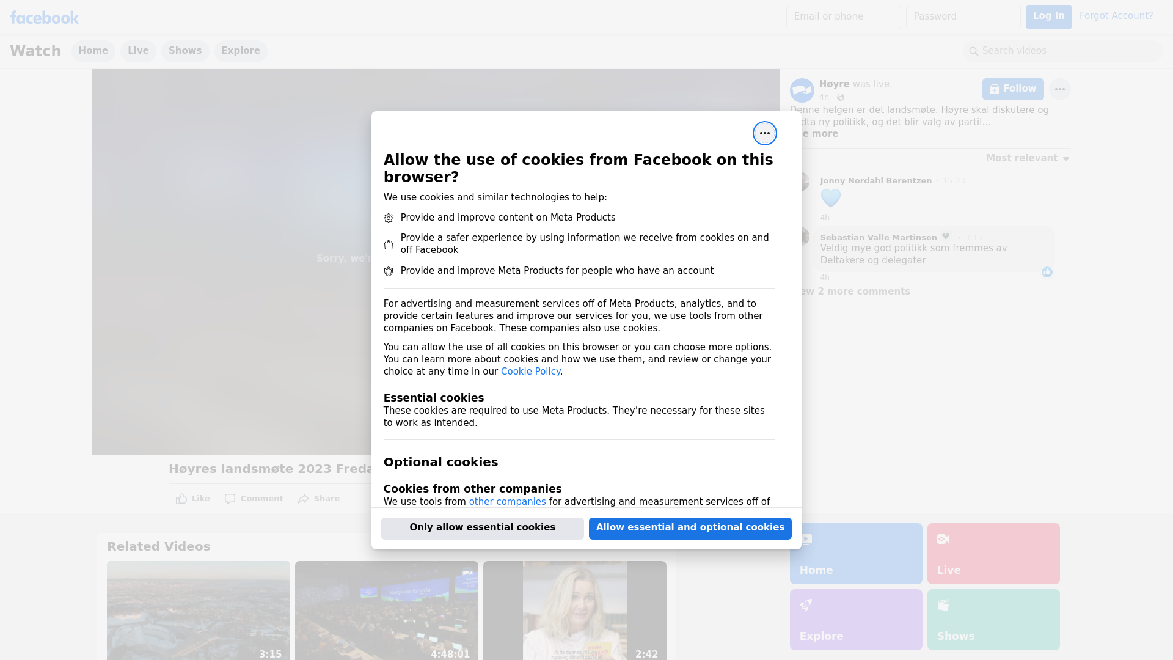
Task: Click the Share arrow icon
Action: tap(304, 499)
